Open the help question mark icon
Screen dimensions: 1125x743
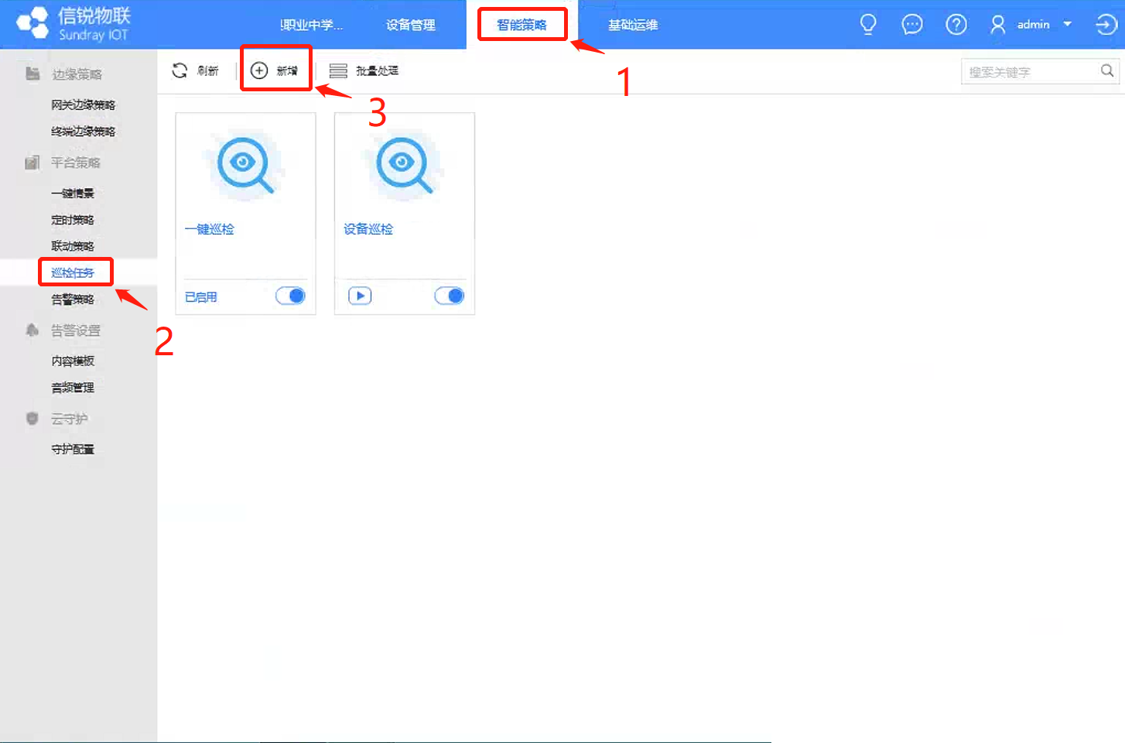click(x=956, y=25)
